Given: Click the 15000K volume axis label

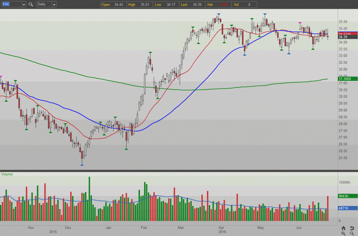Looking at the screenshot, I should [344, 182].
